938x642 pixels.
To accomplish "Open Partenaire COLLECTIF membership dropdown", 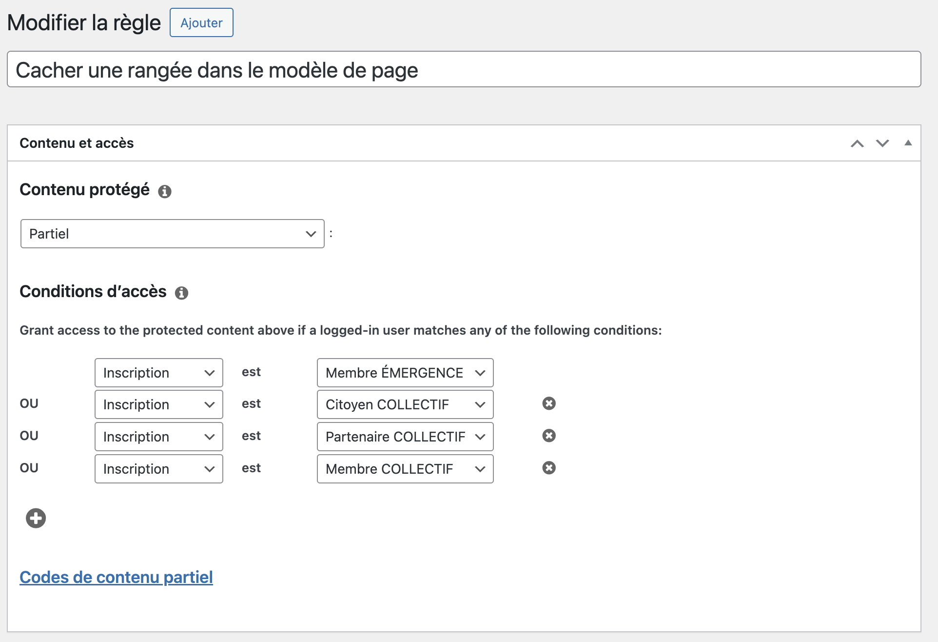I will 405,437.
